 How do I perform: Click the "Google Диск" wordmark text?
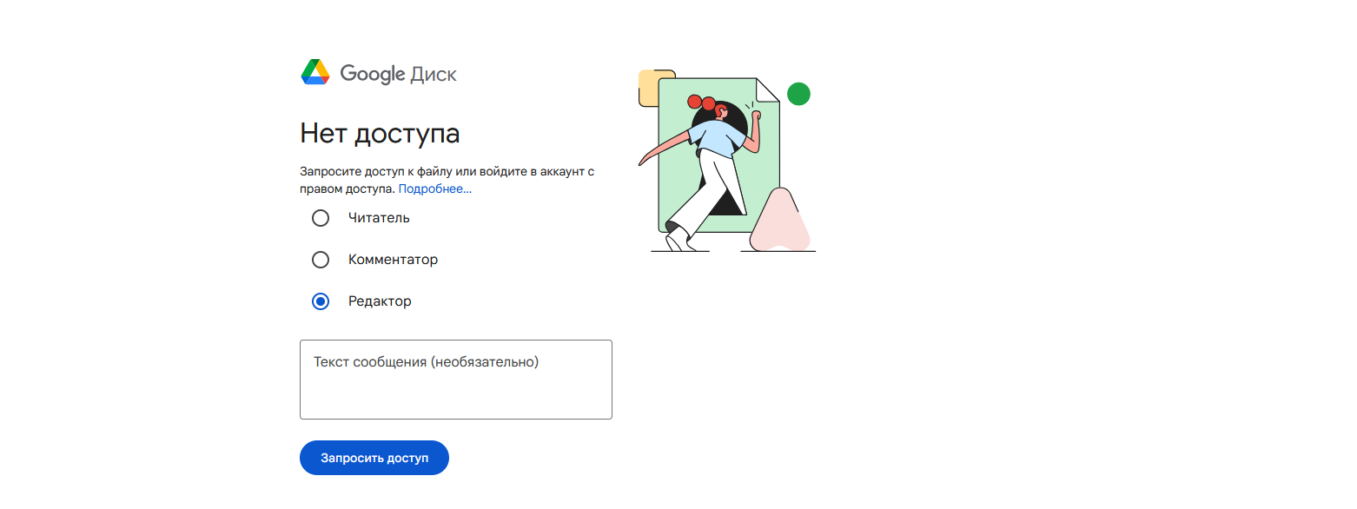pos(398,73)
